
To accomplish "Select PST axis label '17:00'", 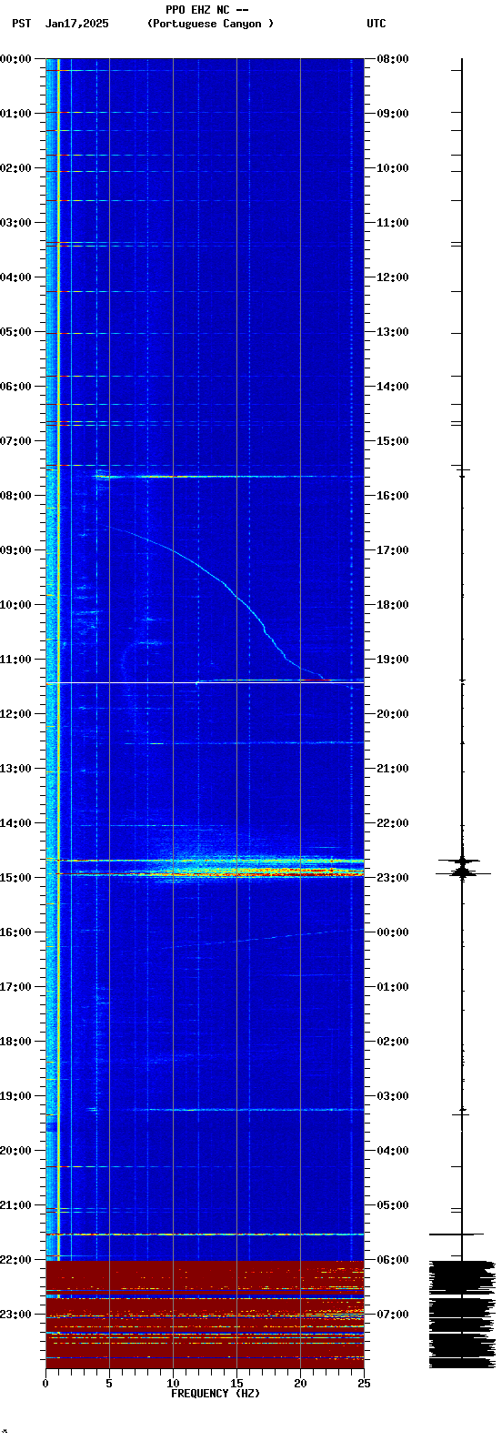I will [x=16, y=987].
